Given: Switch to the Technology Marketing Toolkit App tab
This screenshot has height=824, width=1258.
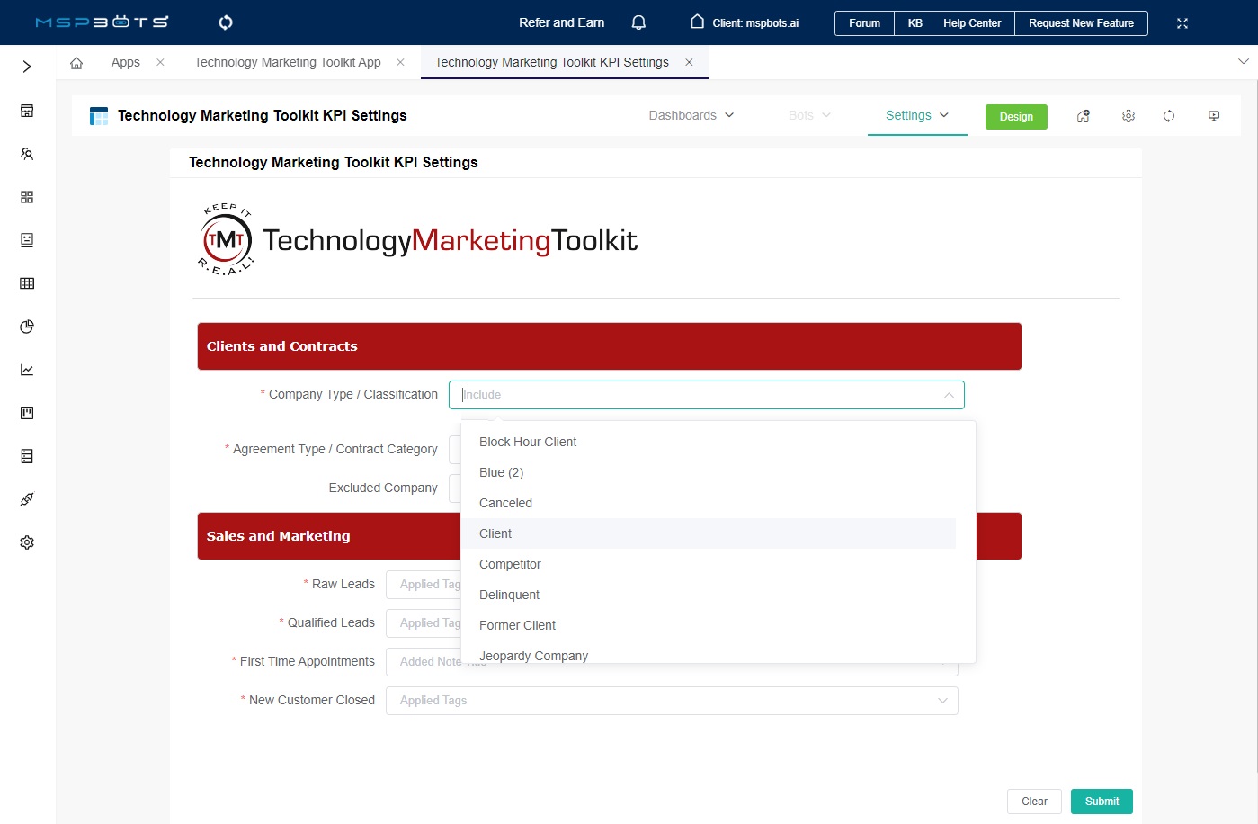Looking at the screenshot, I should coord(287,62).
